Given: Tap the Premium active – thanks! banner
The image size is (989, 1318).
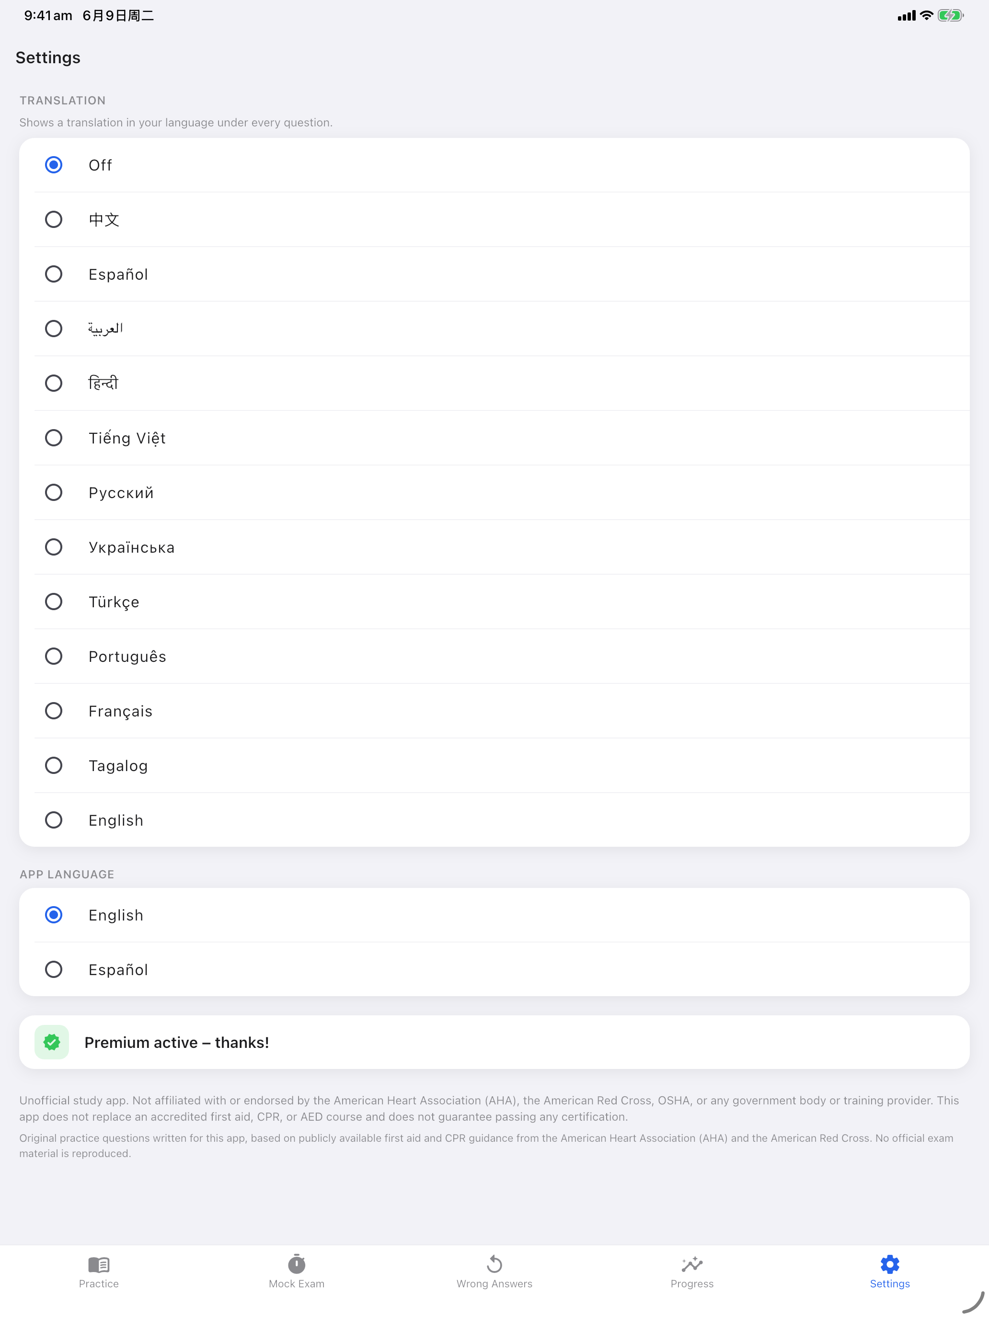Looking at the screenshot, I should point(494,1042).
